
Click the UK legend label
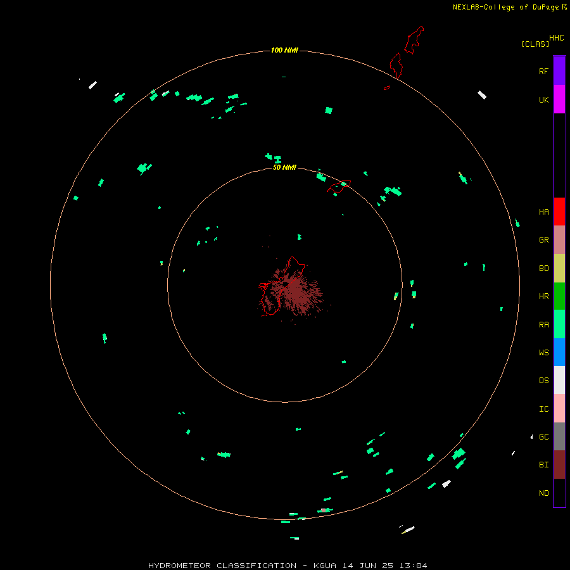point(543,99)
